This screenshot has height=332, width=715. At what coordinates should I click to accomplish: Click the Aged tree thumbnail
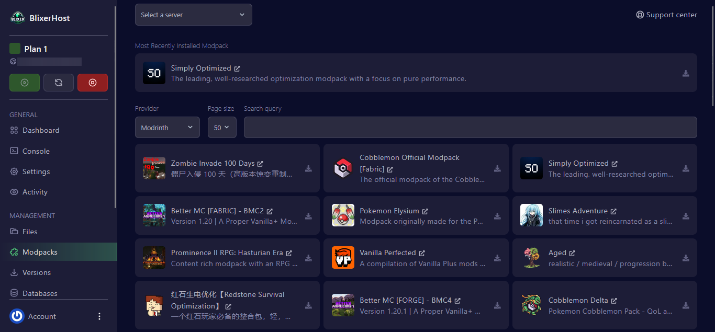[x=531, y=257]
